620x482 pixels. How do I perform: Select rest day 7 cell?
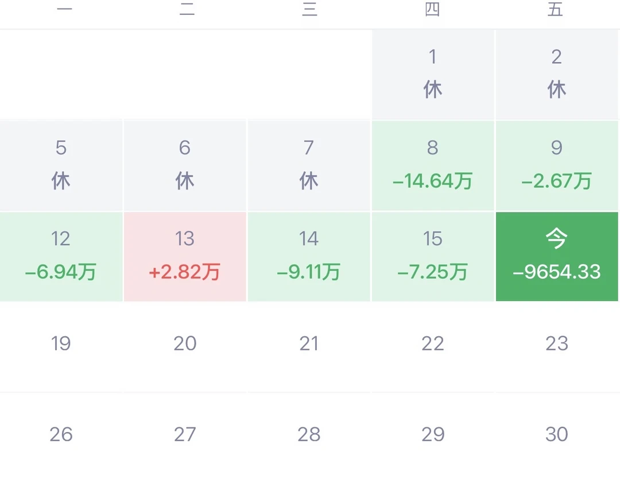(x=309, y=165)
